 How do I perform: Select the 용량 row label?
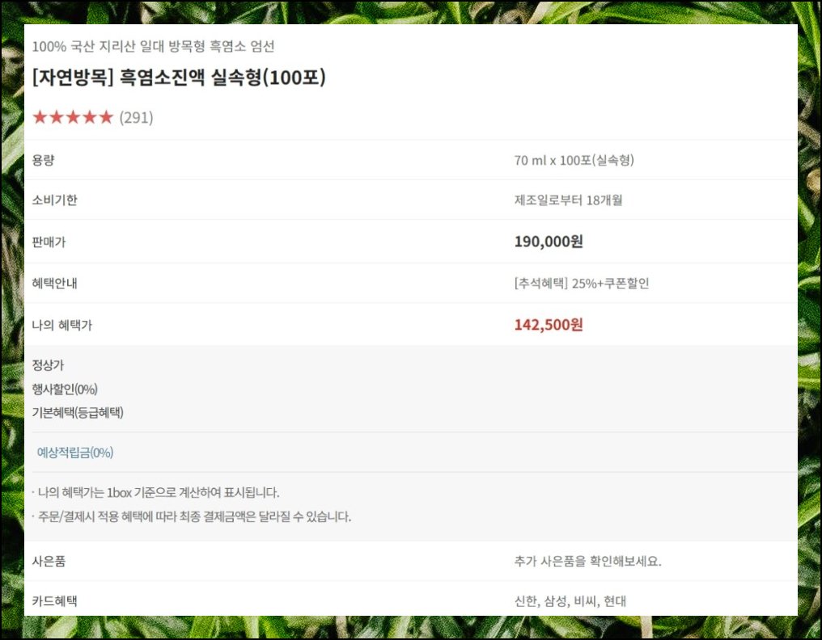[44, 160]
